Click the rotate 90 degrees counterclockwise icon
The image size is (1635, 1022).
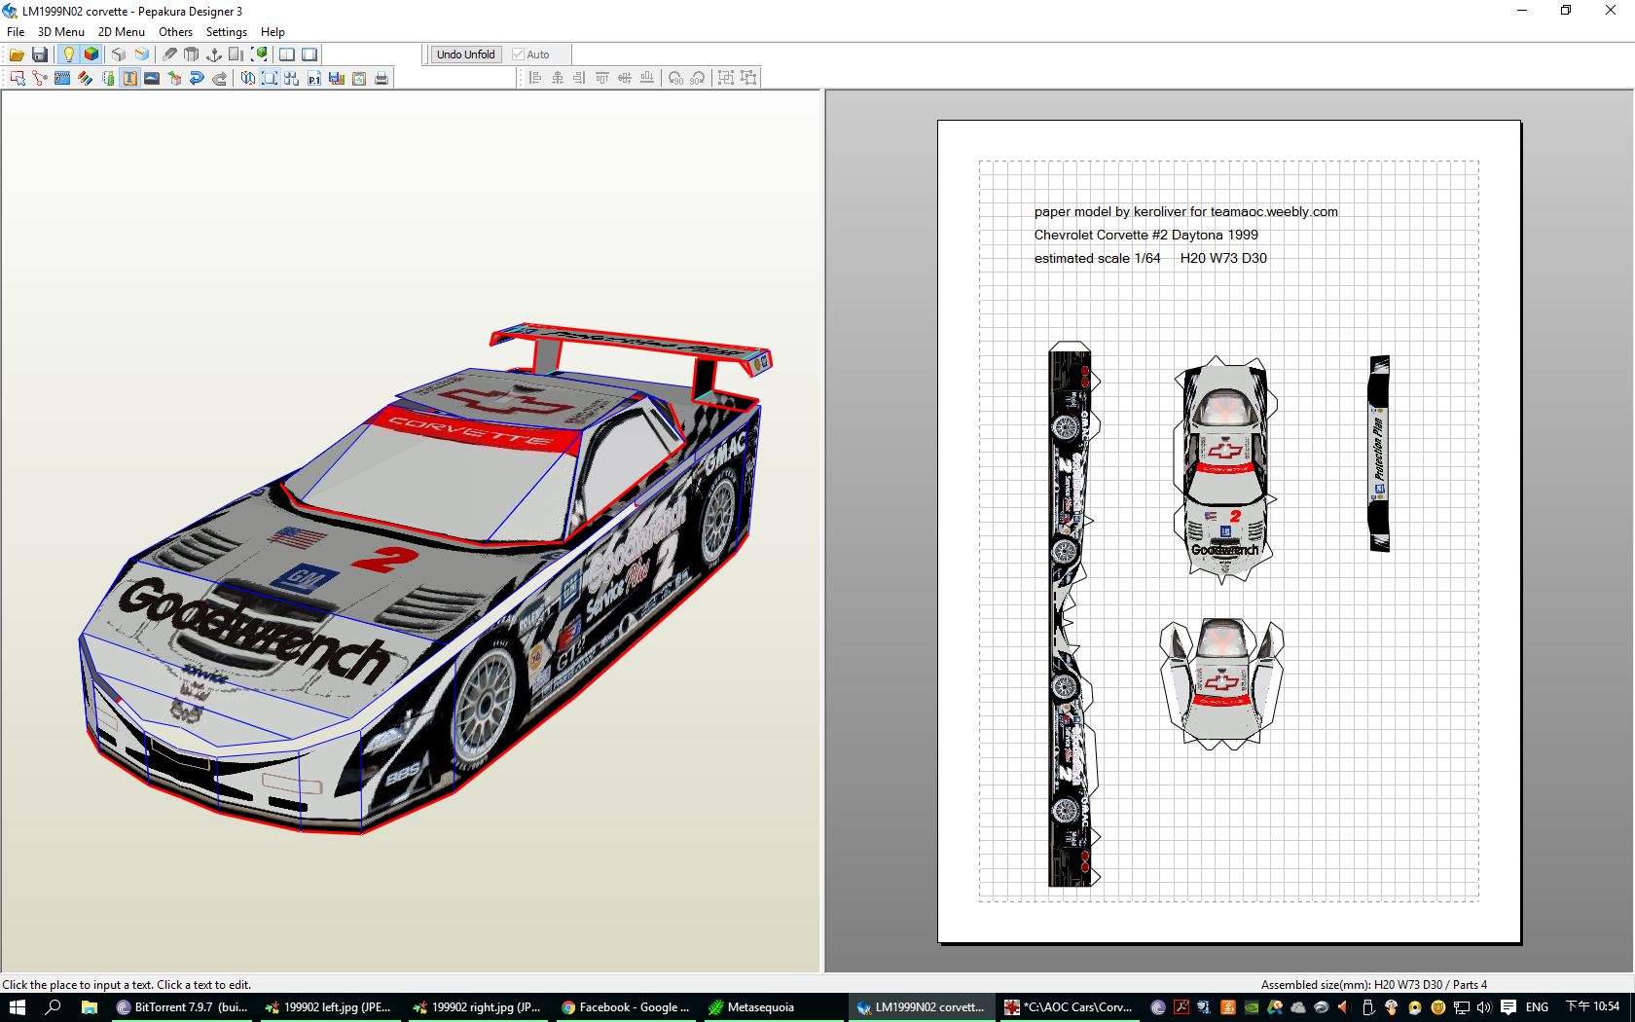(675, 78)
